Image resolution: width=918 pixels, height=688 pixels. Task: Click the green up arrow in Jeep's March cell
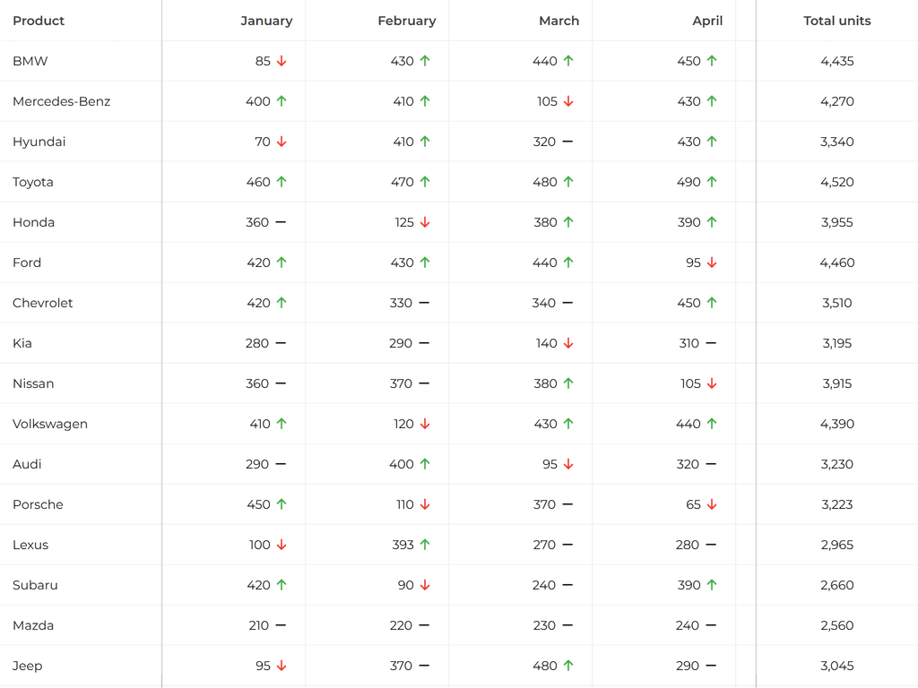click(x=568, y=666)
